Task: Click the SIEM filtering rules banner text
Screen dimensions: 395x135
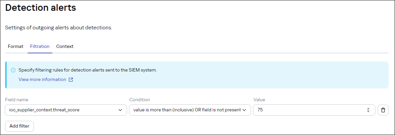Action: (x=88, y=70)
